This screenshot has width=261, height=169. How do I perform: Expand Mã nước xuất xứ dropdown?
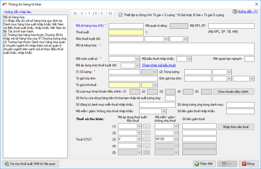coord(137,59)
